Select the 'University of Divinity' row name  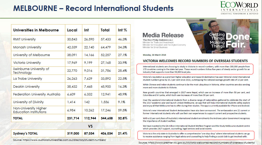tap(28, 102)
